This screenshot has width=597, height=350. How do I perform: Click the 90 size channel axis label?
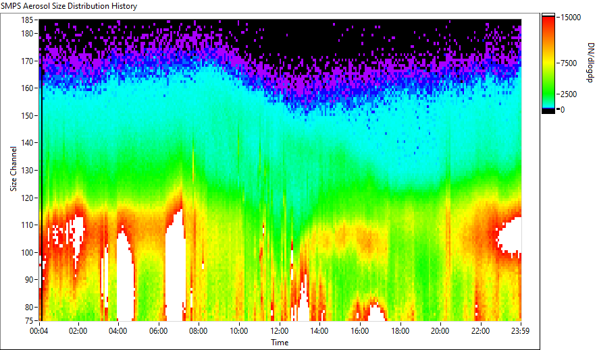(x=29, y=280)
